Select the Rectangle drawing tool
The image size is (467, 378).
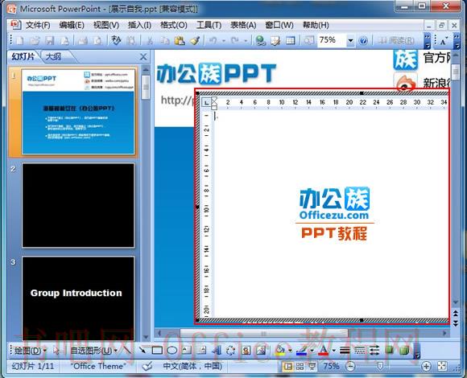[x=157, y=351]
